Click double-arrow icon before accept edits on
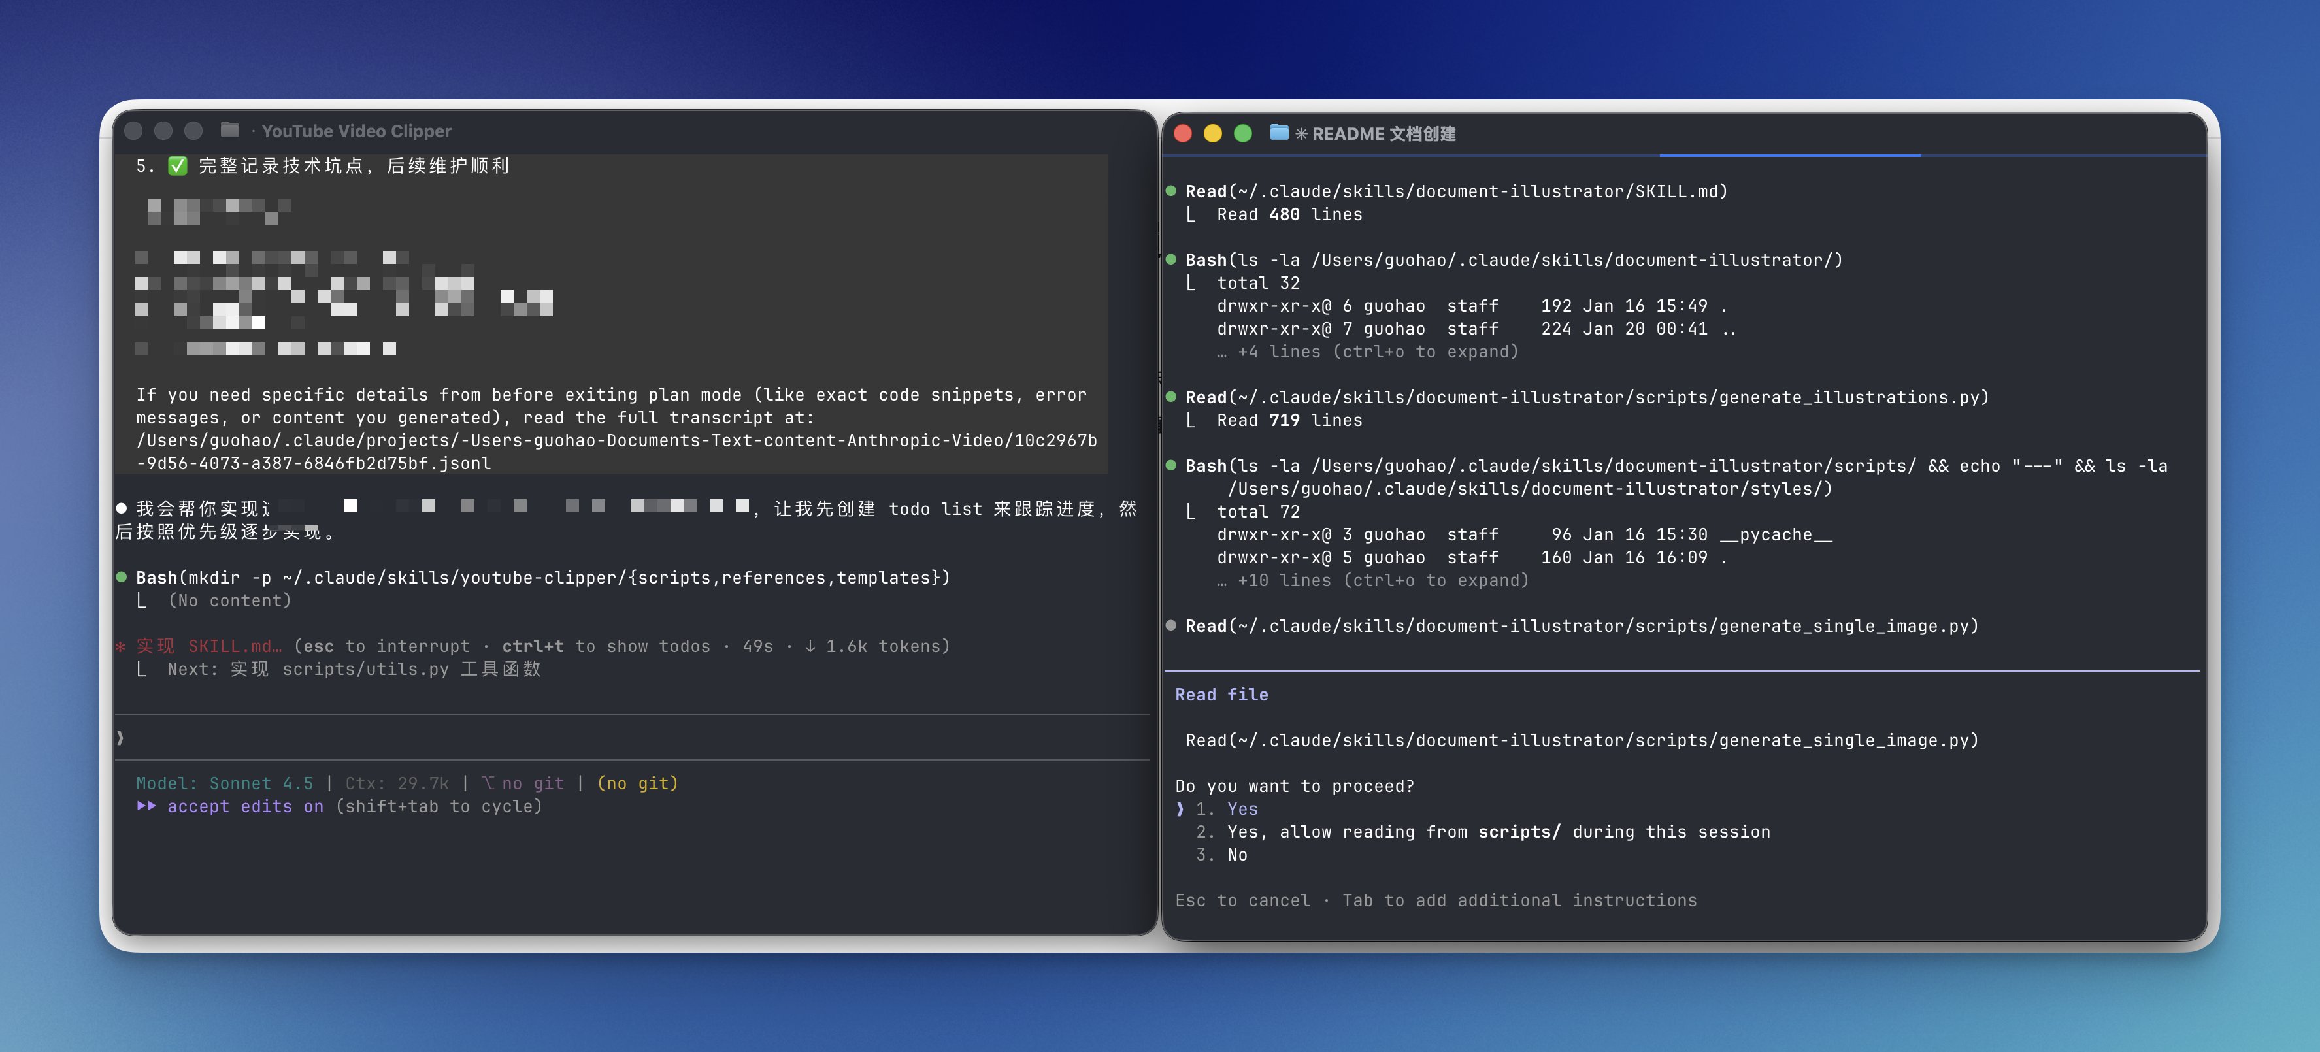2320x1052 pixels. [x=146, y=806]
